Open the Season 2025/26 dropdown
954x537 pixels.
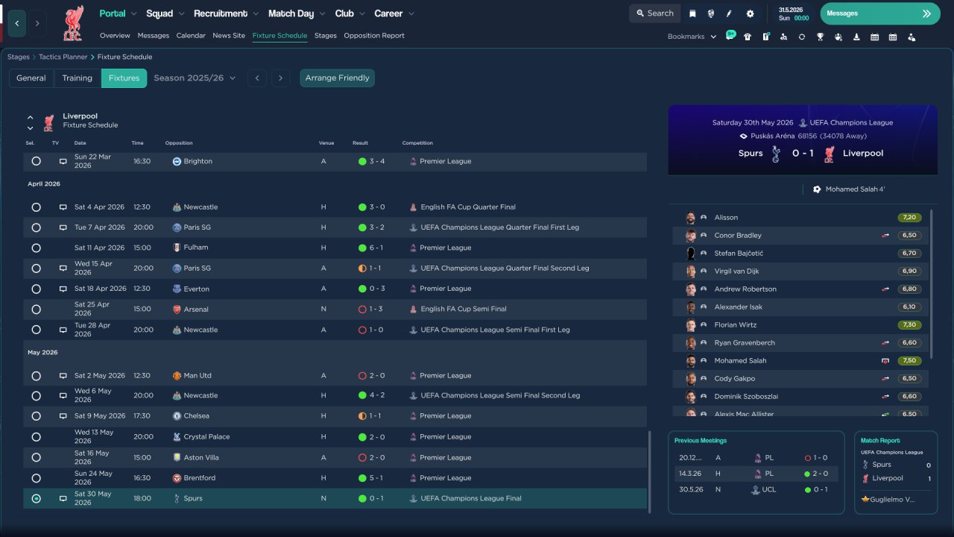(x=195, y=78)
